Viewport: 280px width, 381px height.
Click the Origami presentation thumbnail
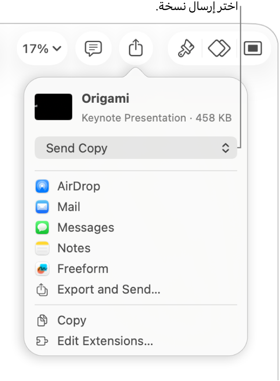[54, 107]
